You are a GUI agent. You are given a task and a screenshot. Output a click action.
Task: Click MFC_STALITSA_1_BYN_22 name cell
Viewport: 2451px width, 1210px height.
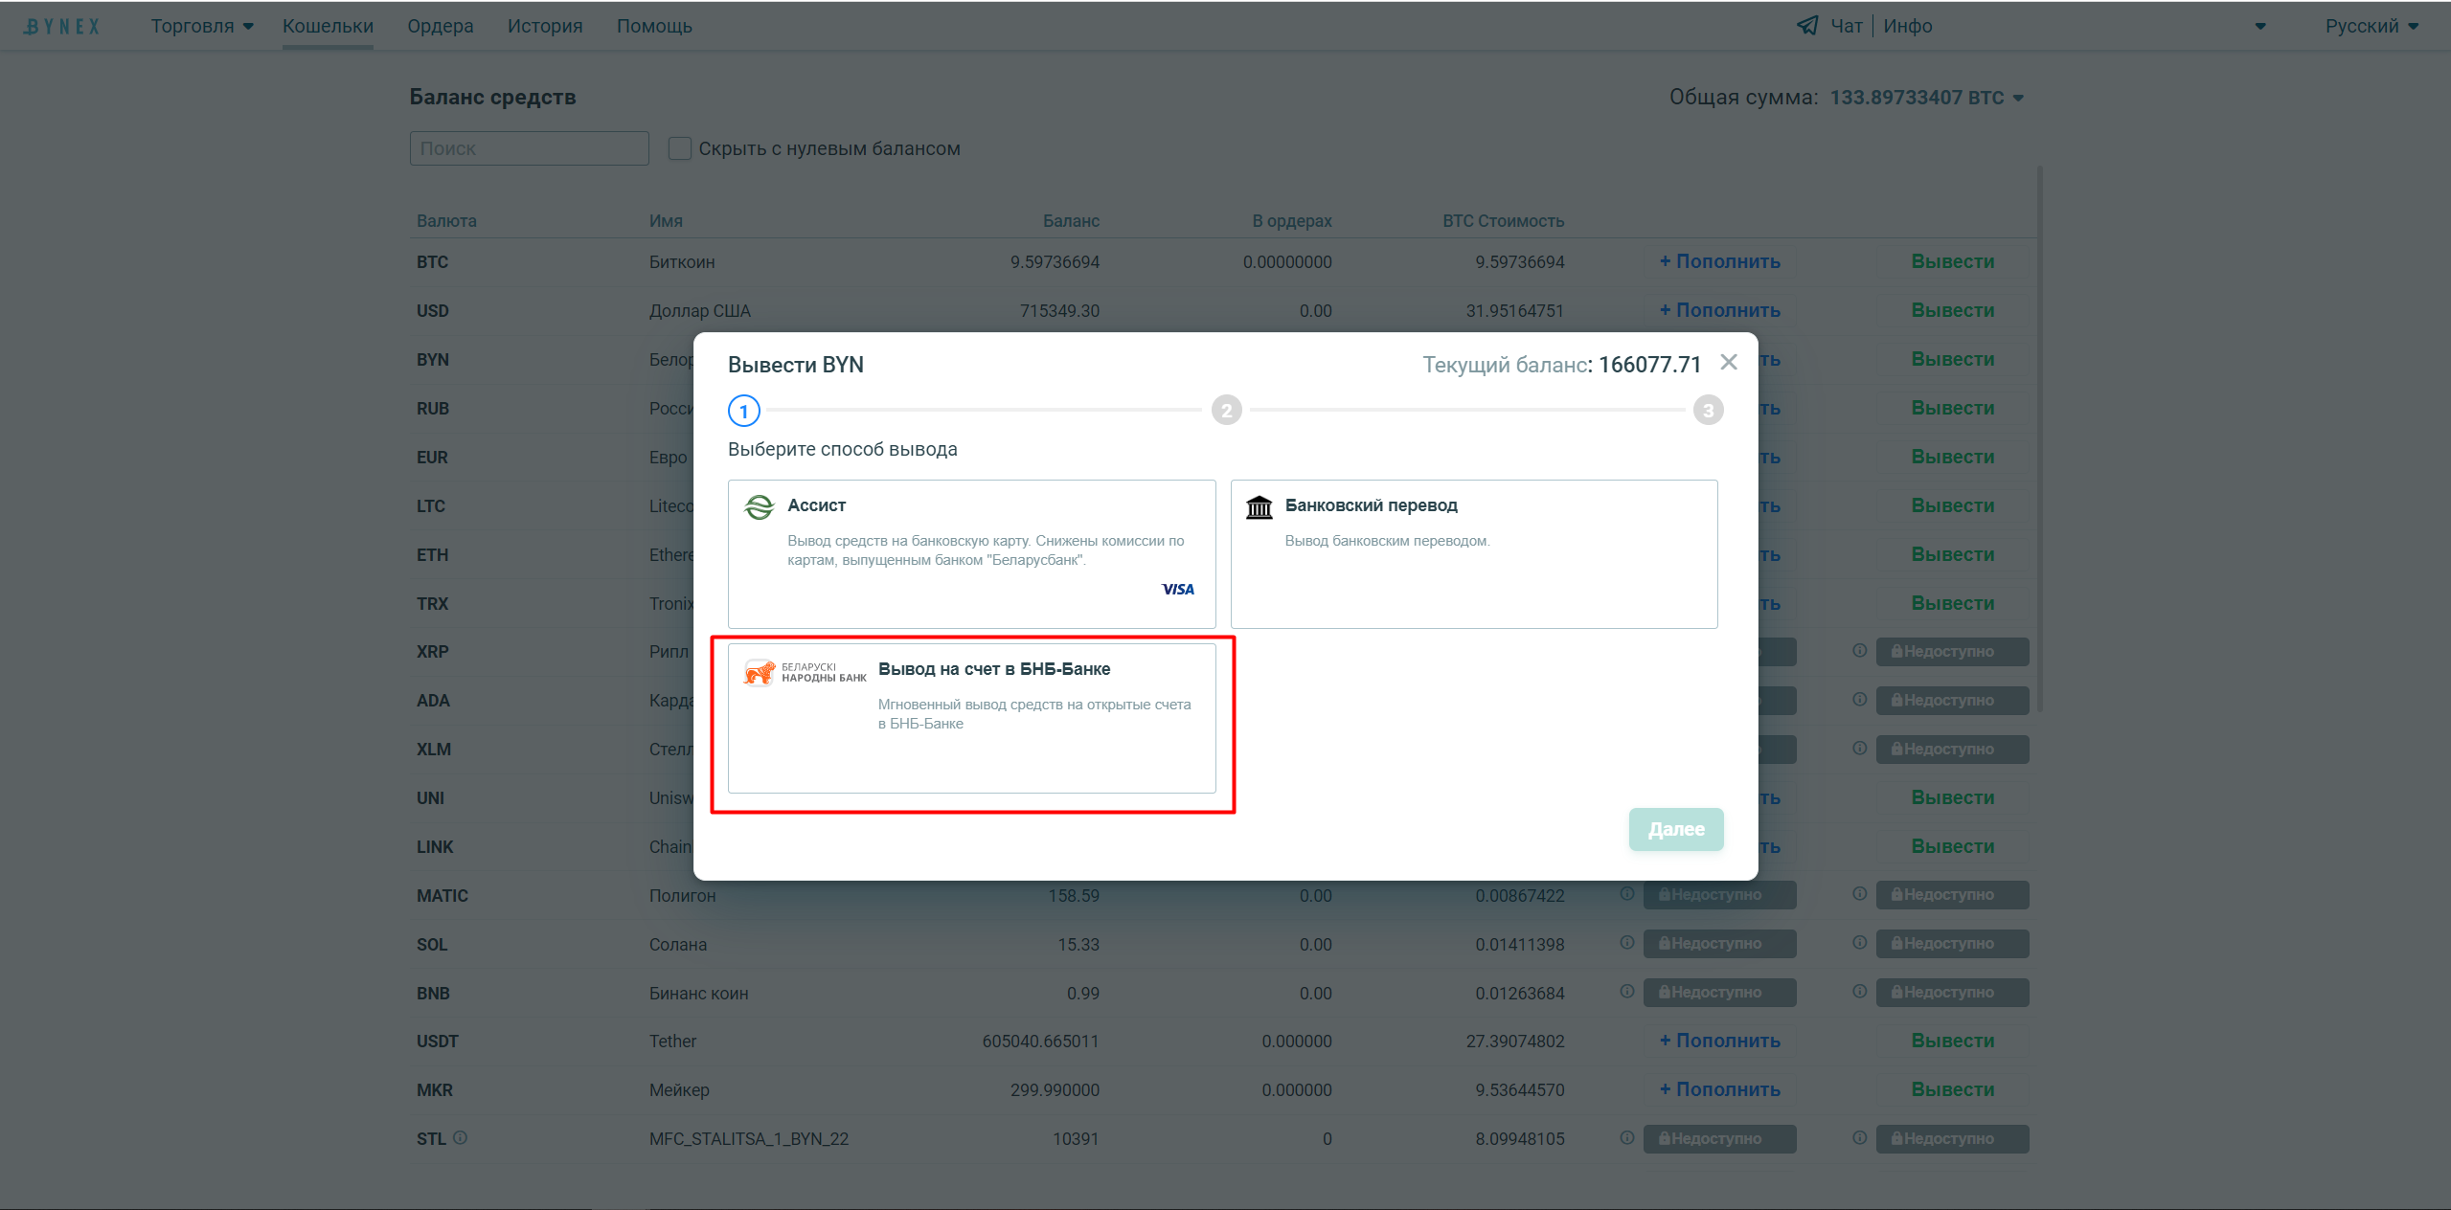click(749, 1139)
